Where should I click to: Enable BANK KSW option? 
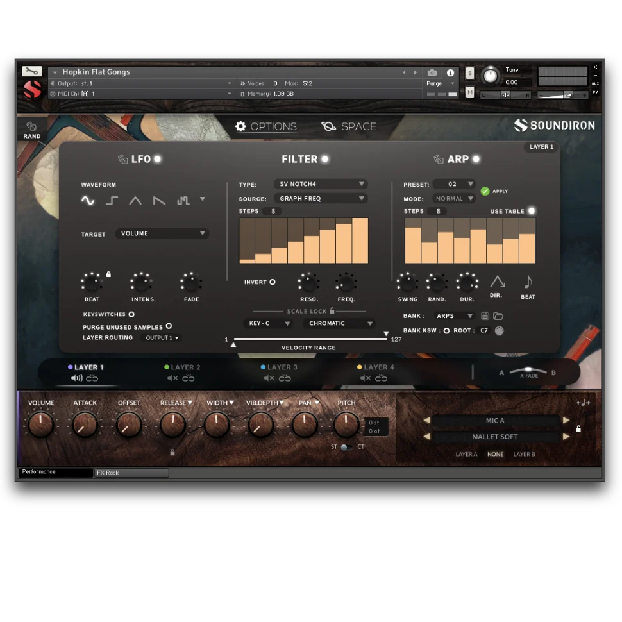click(446, 330)
